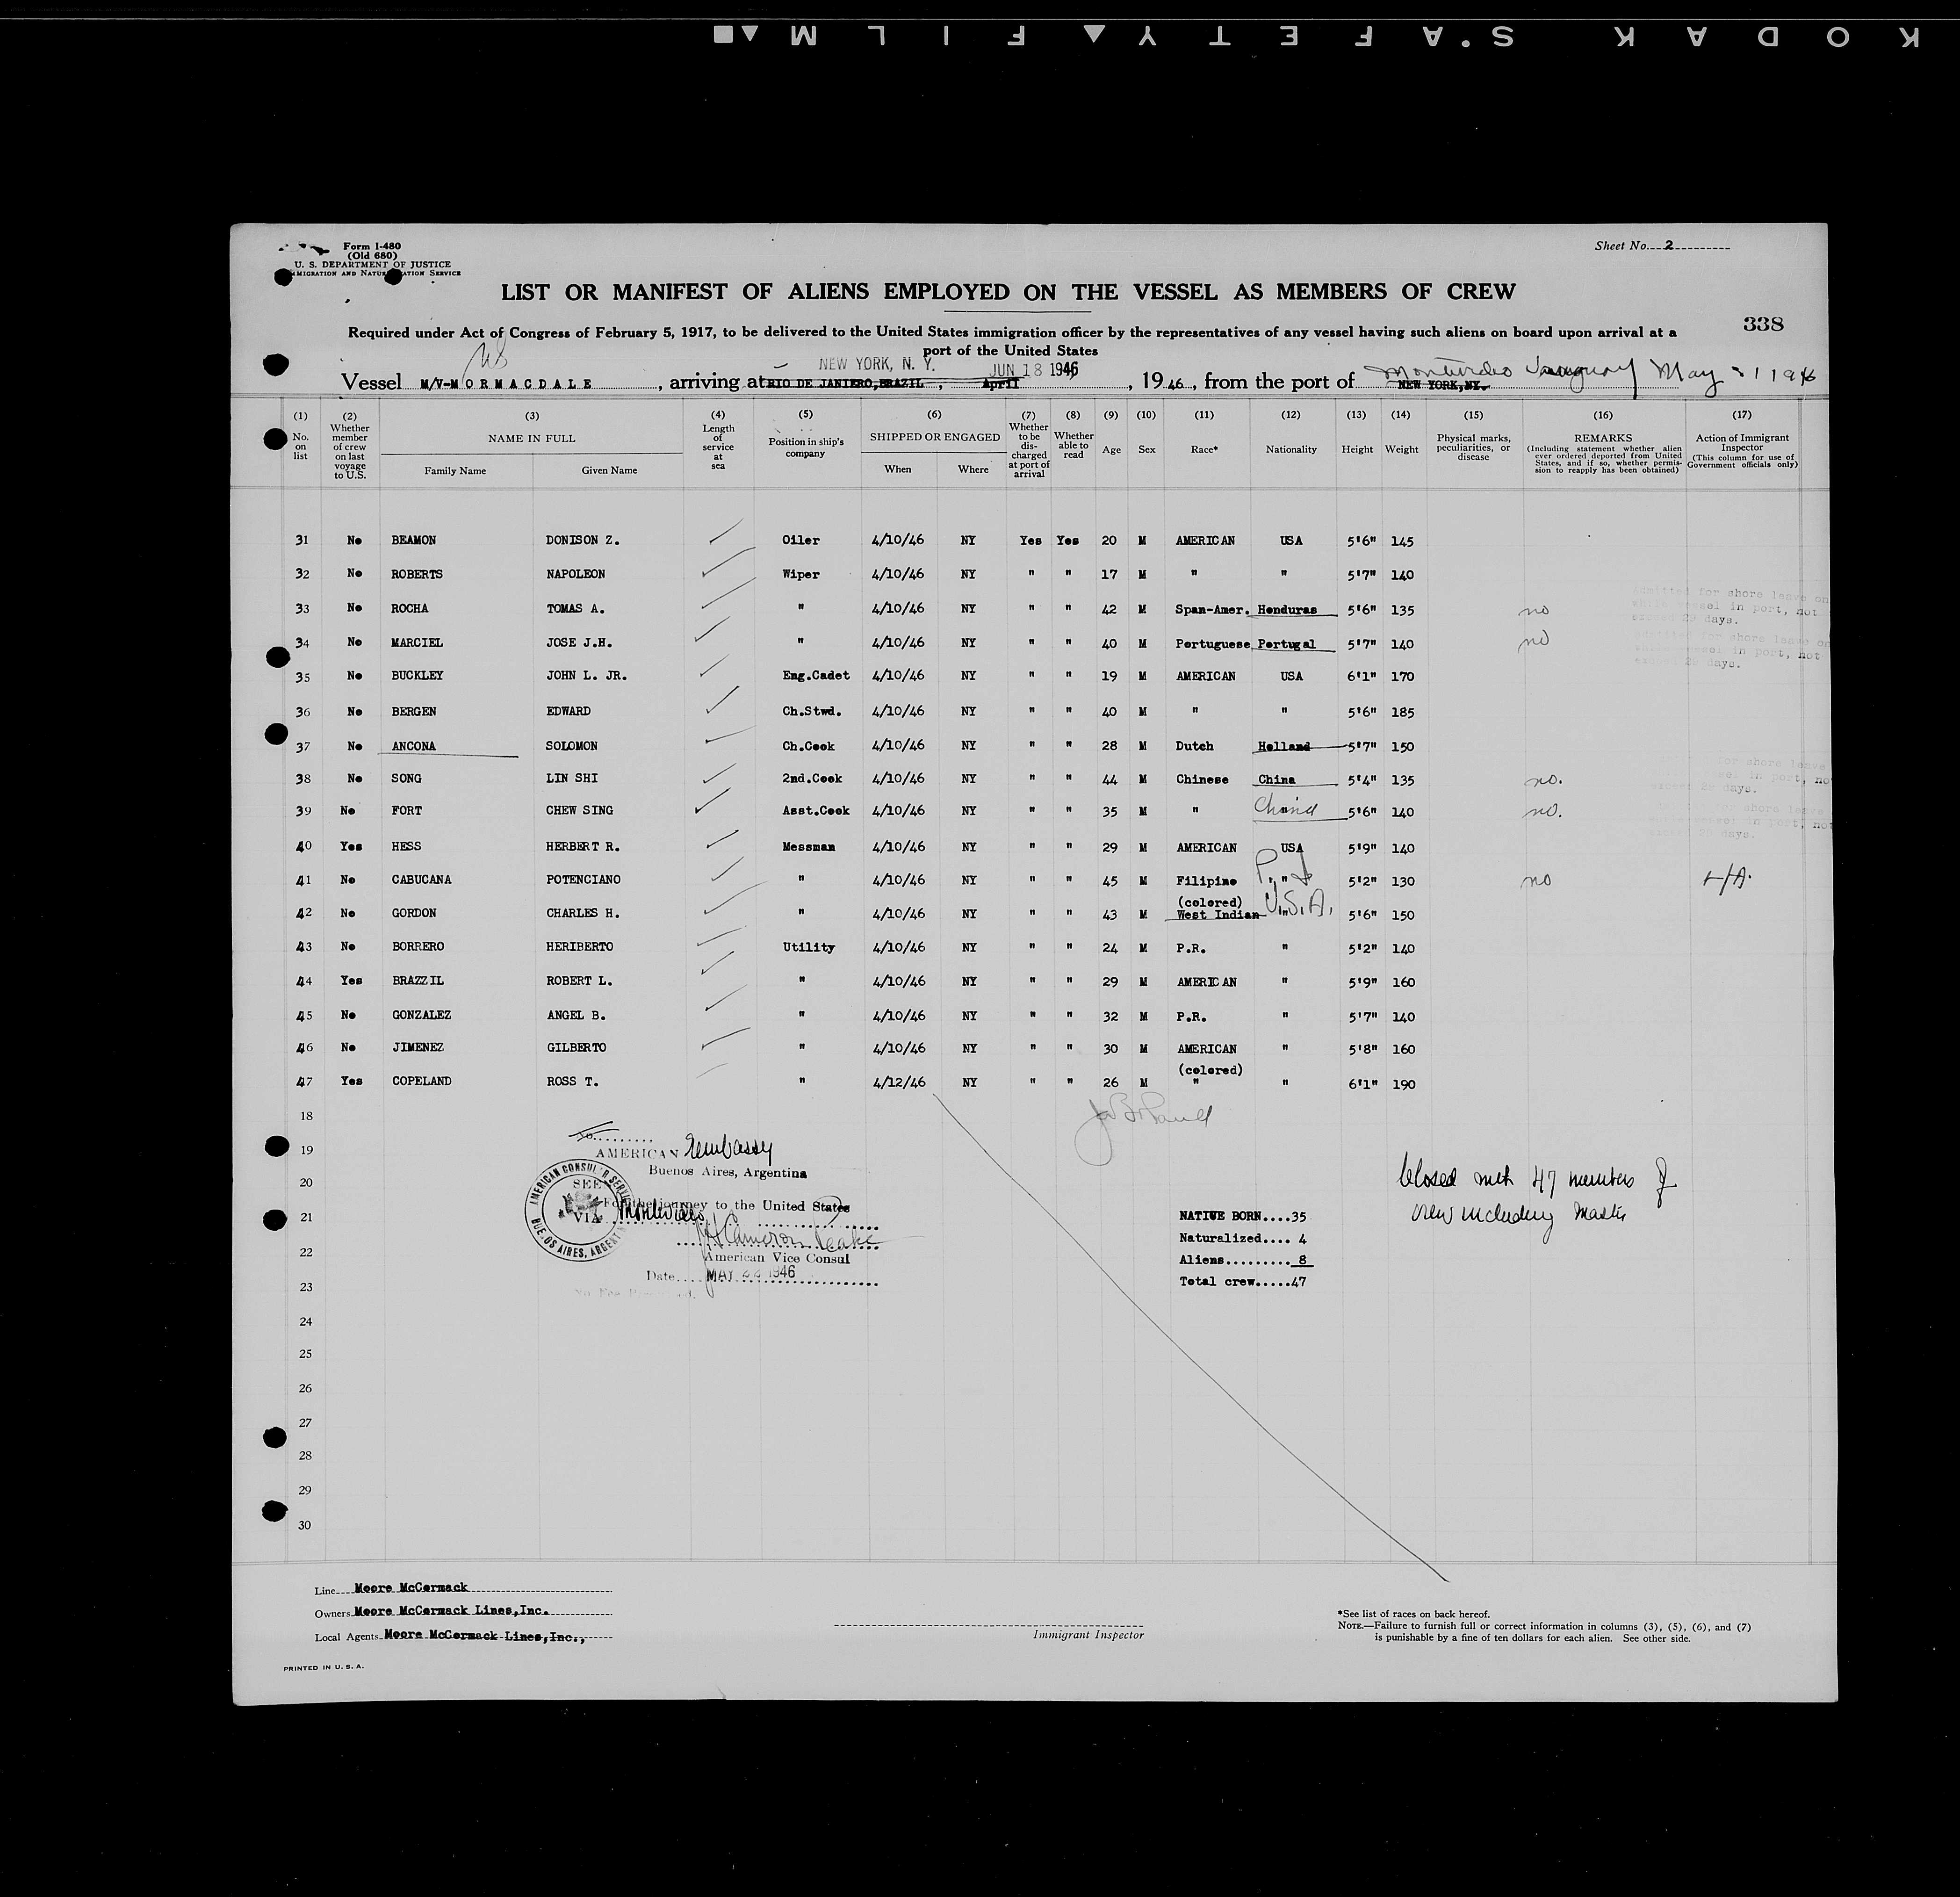Click the Utility position in Borrero's row

[808, 946]
